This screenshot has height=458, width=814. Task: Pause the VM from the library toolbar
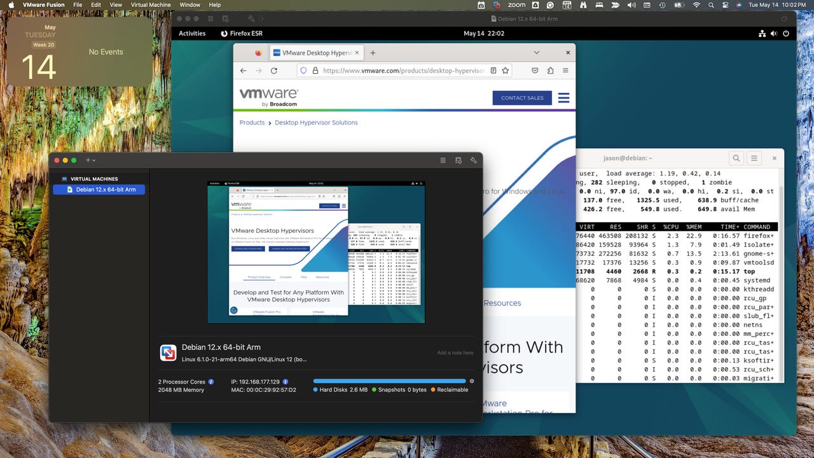tap(443, 160)
